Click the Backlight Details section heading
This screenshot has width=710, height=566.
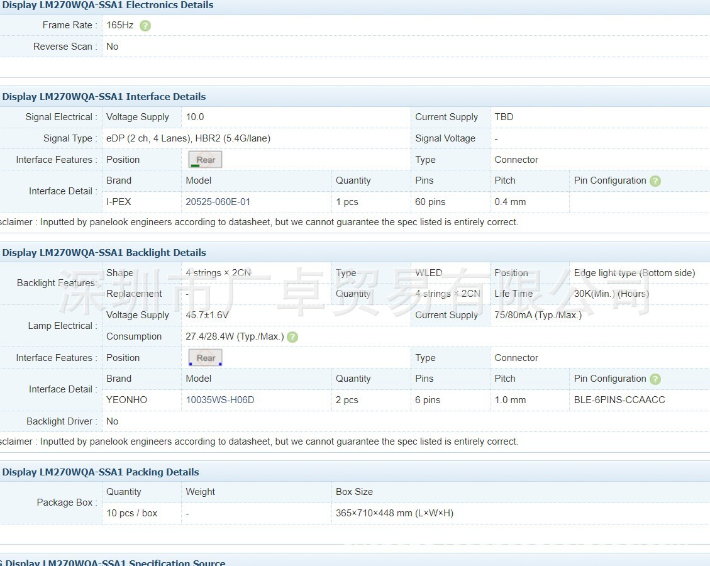pos(104,252)
